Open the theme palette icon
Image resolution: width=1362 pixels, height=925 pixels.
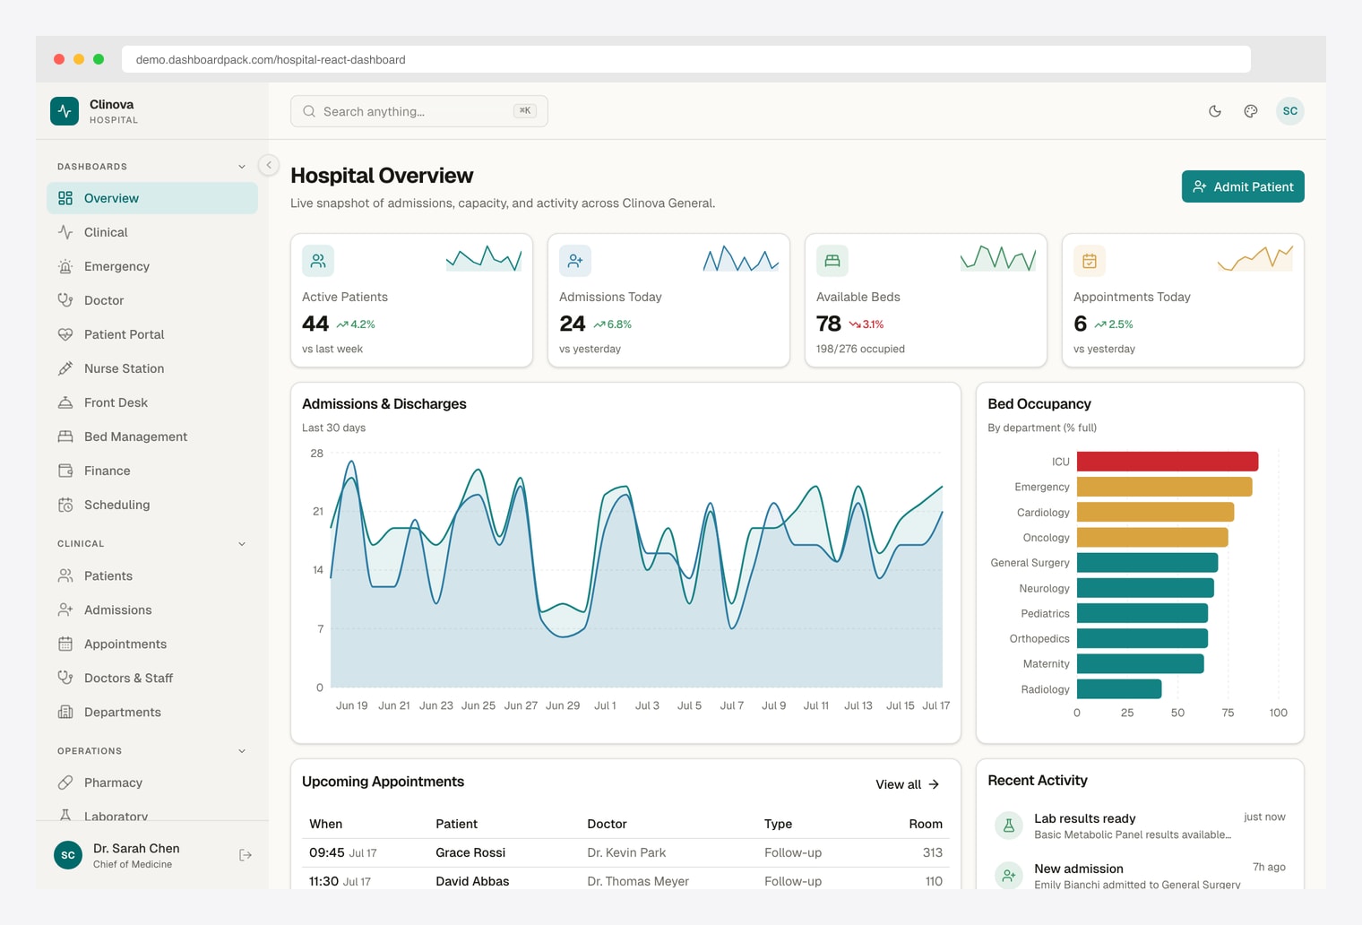(x=1251, y=111)
